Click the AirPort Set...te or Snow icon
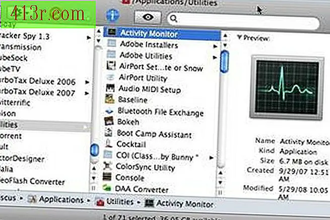The image size is (330, 220). [111, 65]
